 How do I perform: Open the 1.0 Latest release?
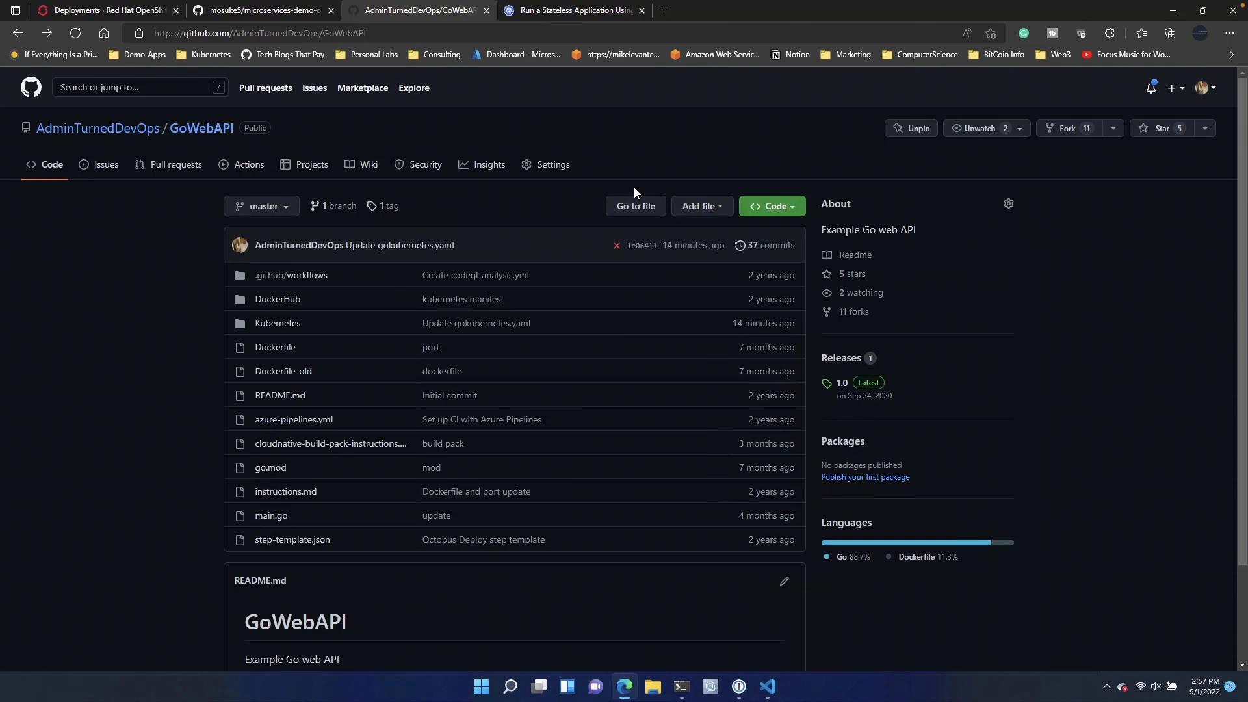click(x=853, y=383)
